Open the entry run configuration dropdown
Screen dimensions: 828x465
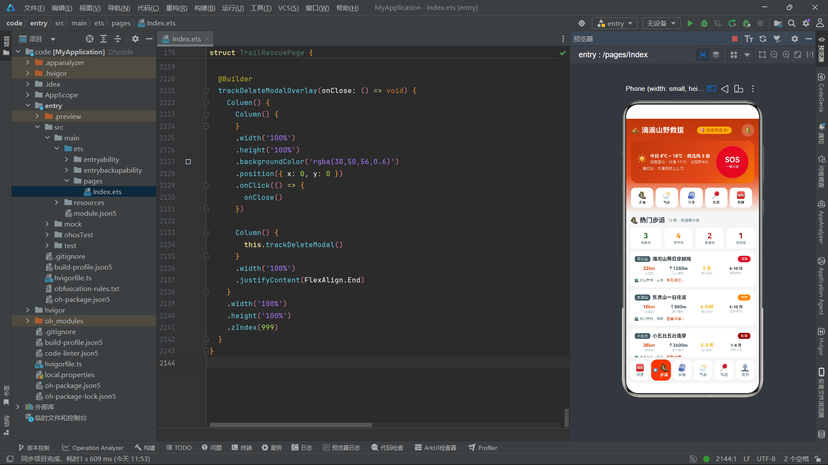coord(615,23)
